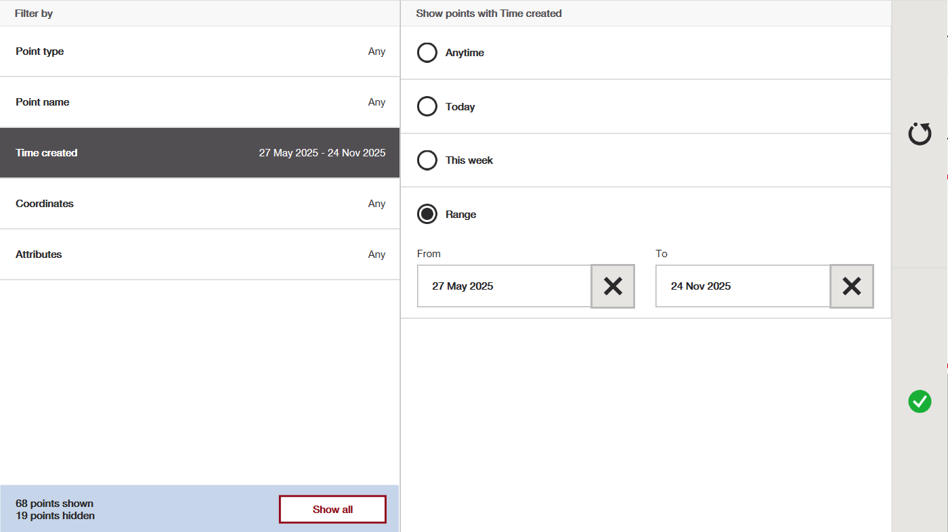Click the Any value beside Attributes
The width and height of the screenshot is (948, 532).
coord(376,254)
